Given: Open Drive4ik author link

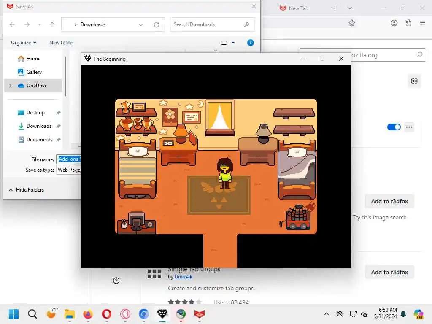Looking at the screenshot, I should (x=183, y=277).
